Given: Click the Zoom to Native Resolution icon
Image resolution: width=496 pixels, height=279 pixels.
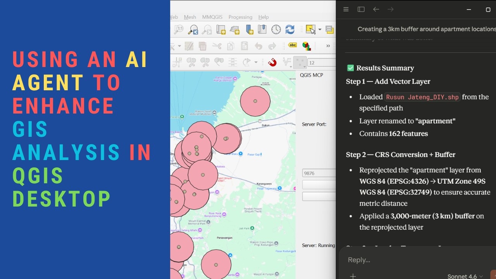Looking at the screenshot, I should point(179,29).
